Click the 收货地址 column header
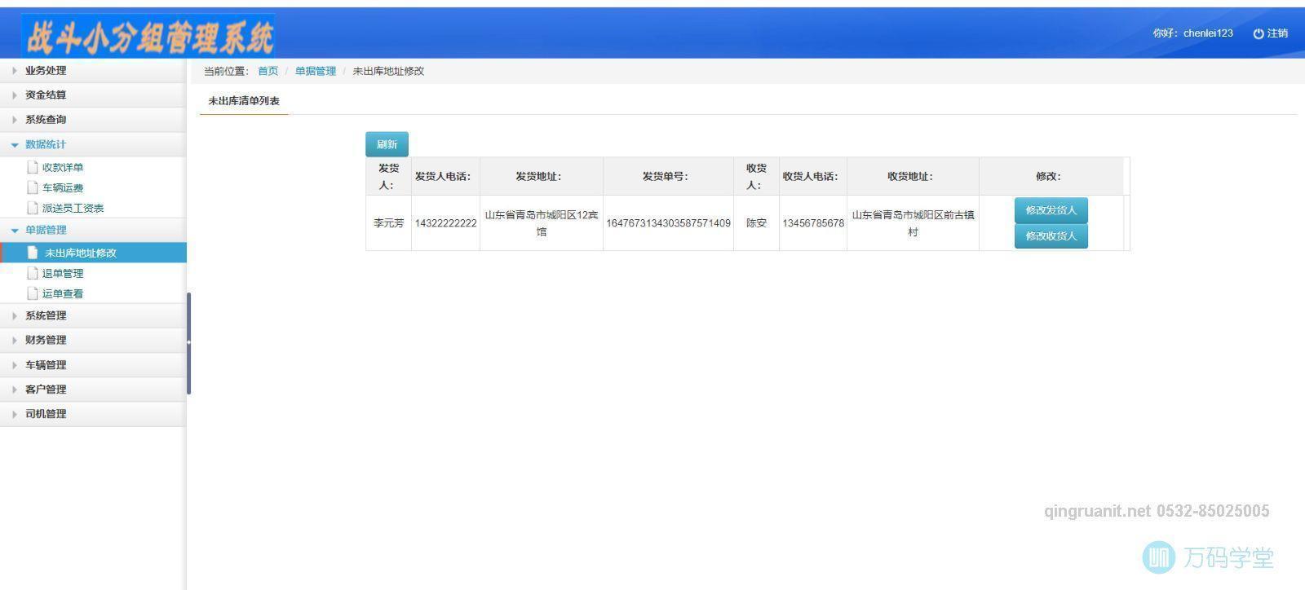 913,176
